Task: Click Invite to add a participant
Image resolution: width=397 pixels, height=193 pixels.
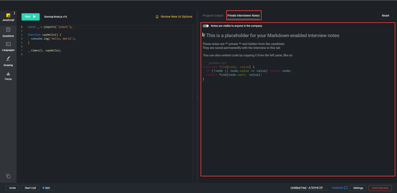Action: (12, 188)
